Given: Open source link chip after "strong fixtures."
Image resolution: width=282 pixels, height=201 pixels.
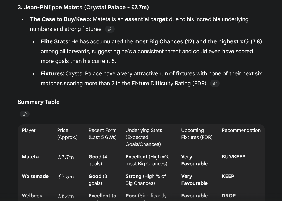Looking at the screenshot, I should pos(110,29).
